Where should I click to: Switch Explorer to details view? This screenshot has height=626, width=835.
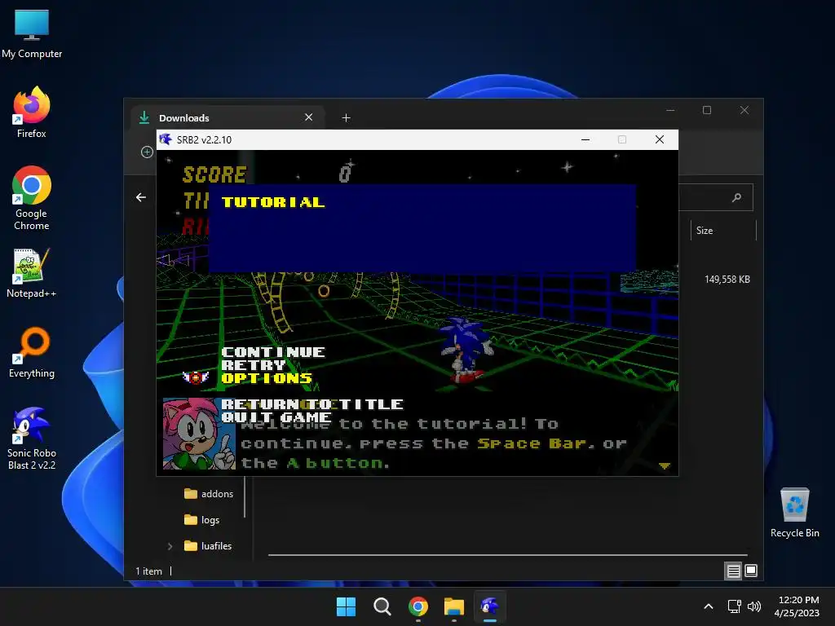click(x=733, y=571)
